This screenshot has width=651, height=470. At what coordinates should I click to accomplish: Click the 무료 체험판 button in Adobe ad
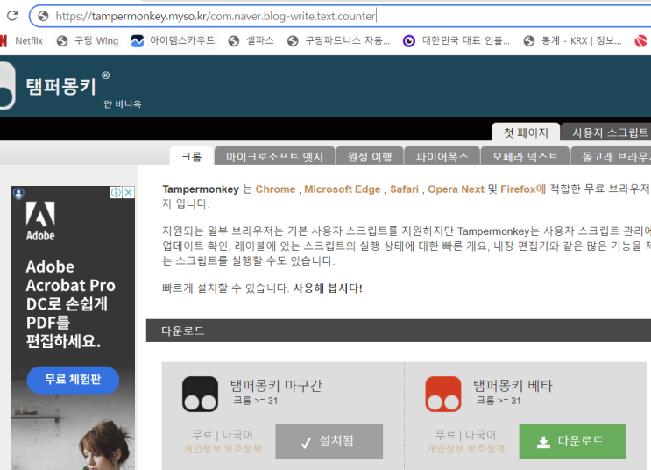[73, 380]
